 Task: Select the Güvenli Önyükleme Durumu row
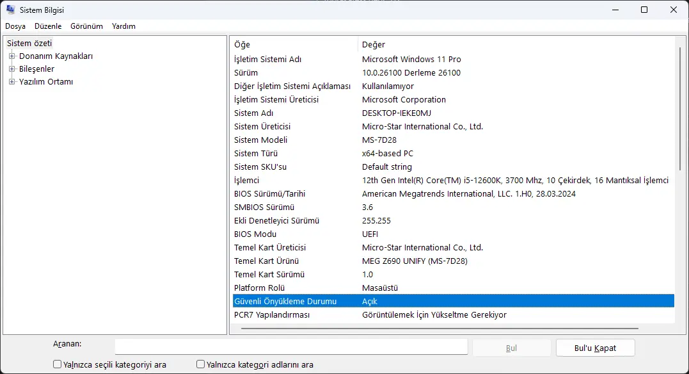click(454, 301)
